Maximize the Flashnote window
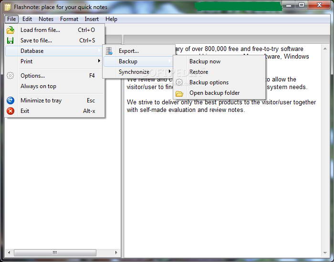 pyautogui.click(x=301, y=5)
